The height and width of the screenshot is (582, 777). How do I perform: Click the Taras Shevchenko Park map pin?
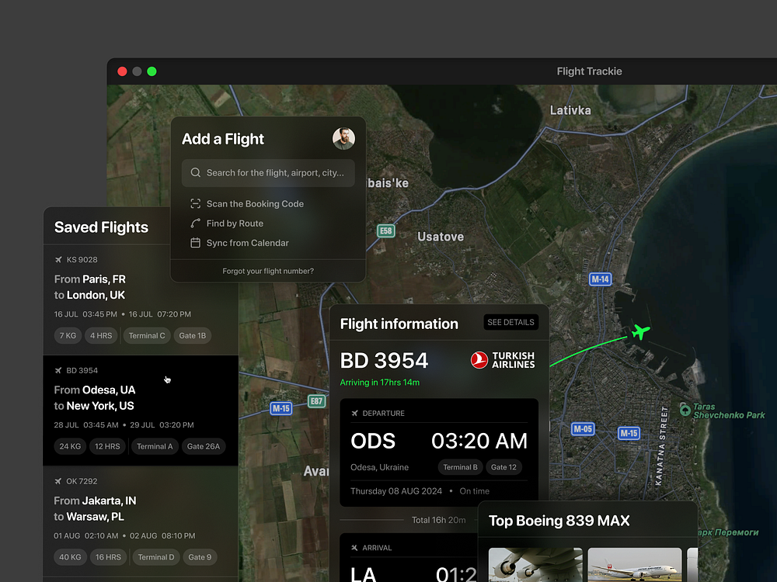click(685, 409)
